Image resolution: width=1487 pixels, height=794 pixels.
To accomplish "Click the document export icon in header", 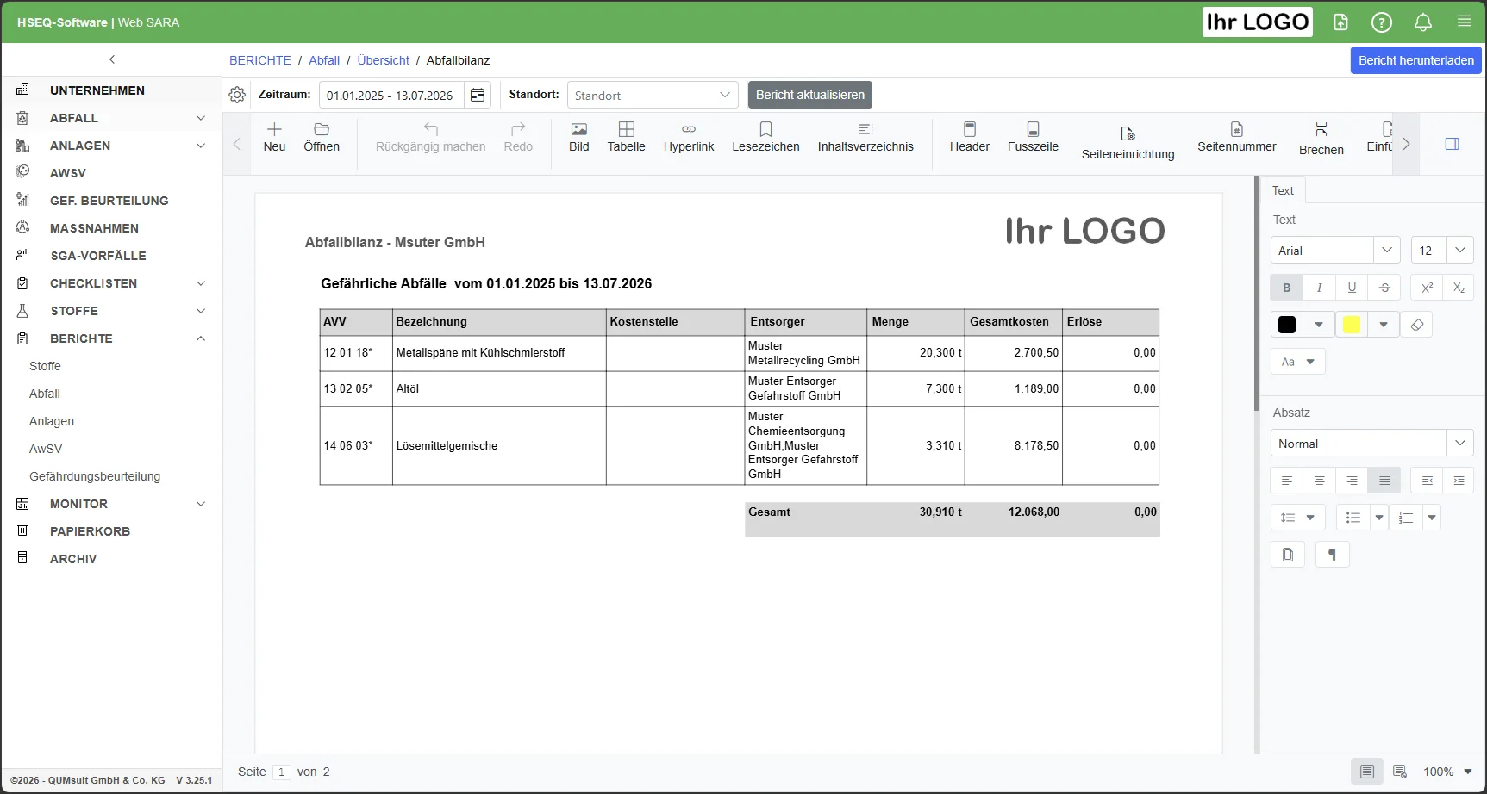I will point(1340,22).
